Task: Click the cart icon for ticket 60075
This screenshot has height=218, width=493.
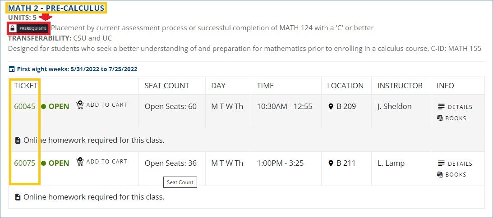Action: (x=80, y=162)
